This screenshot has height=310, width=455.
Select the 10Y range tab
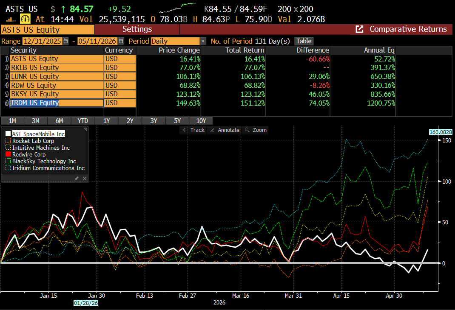coord(201,121)
